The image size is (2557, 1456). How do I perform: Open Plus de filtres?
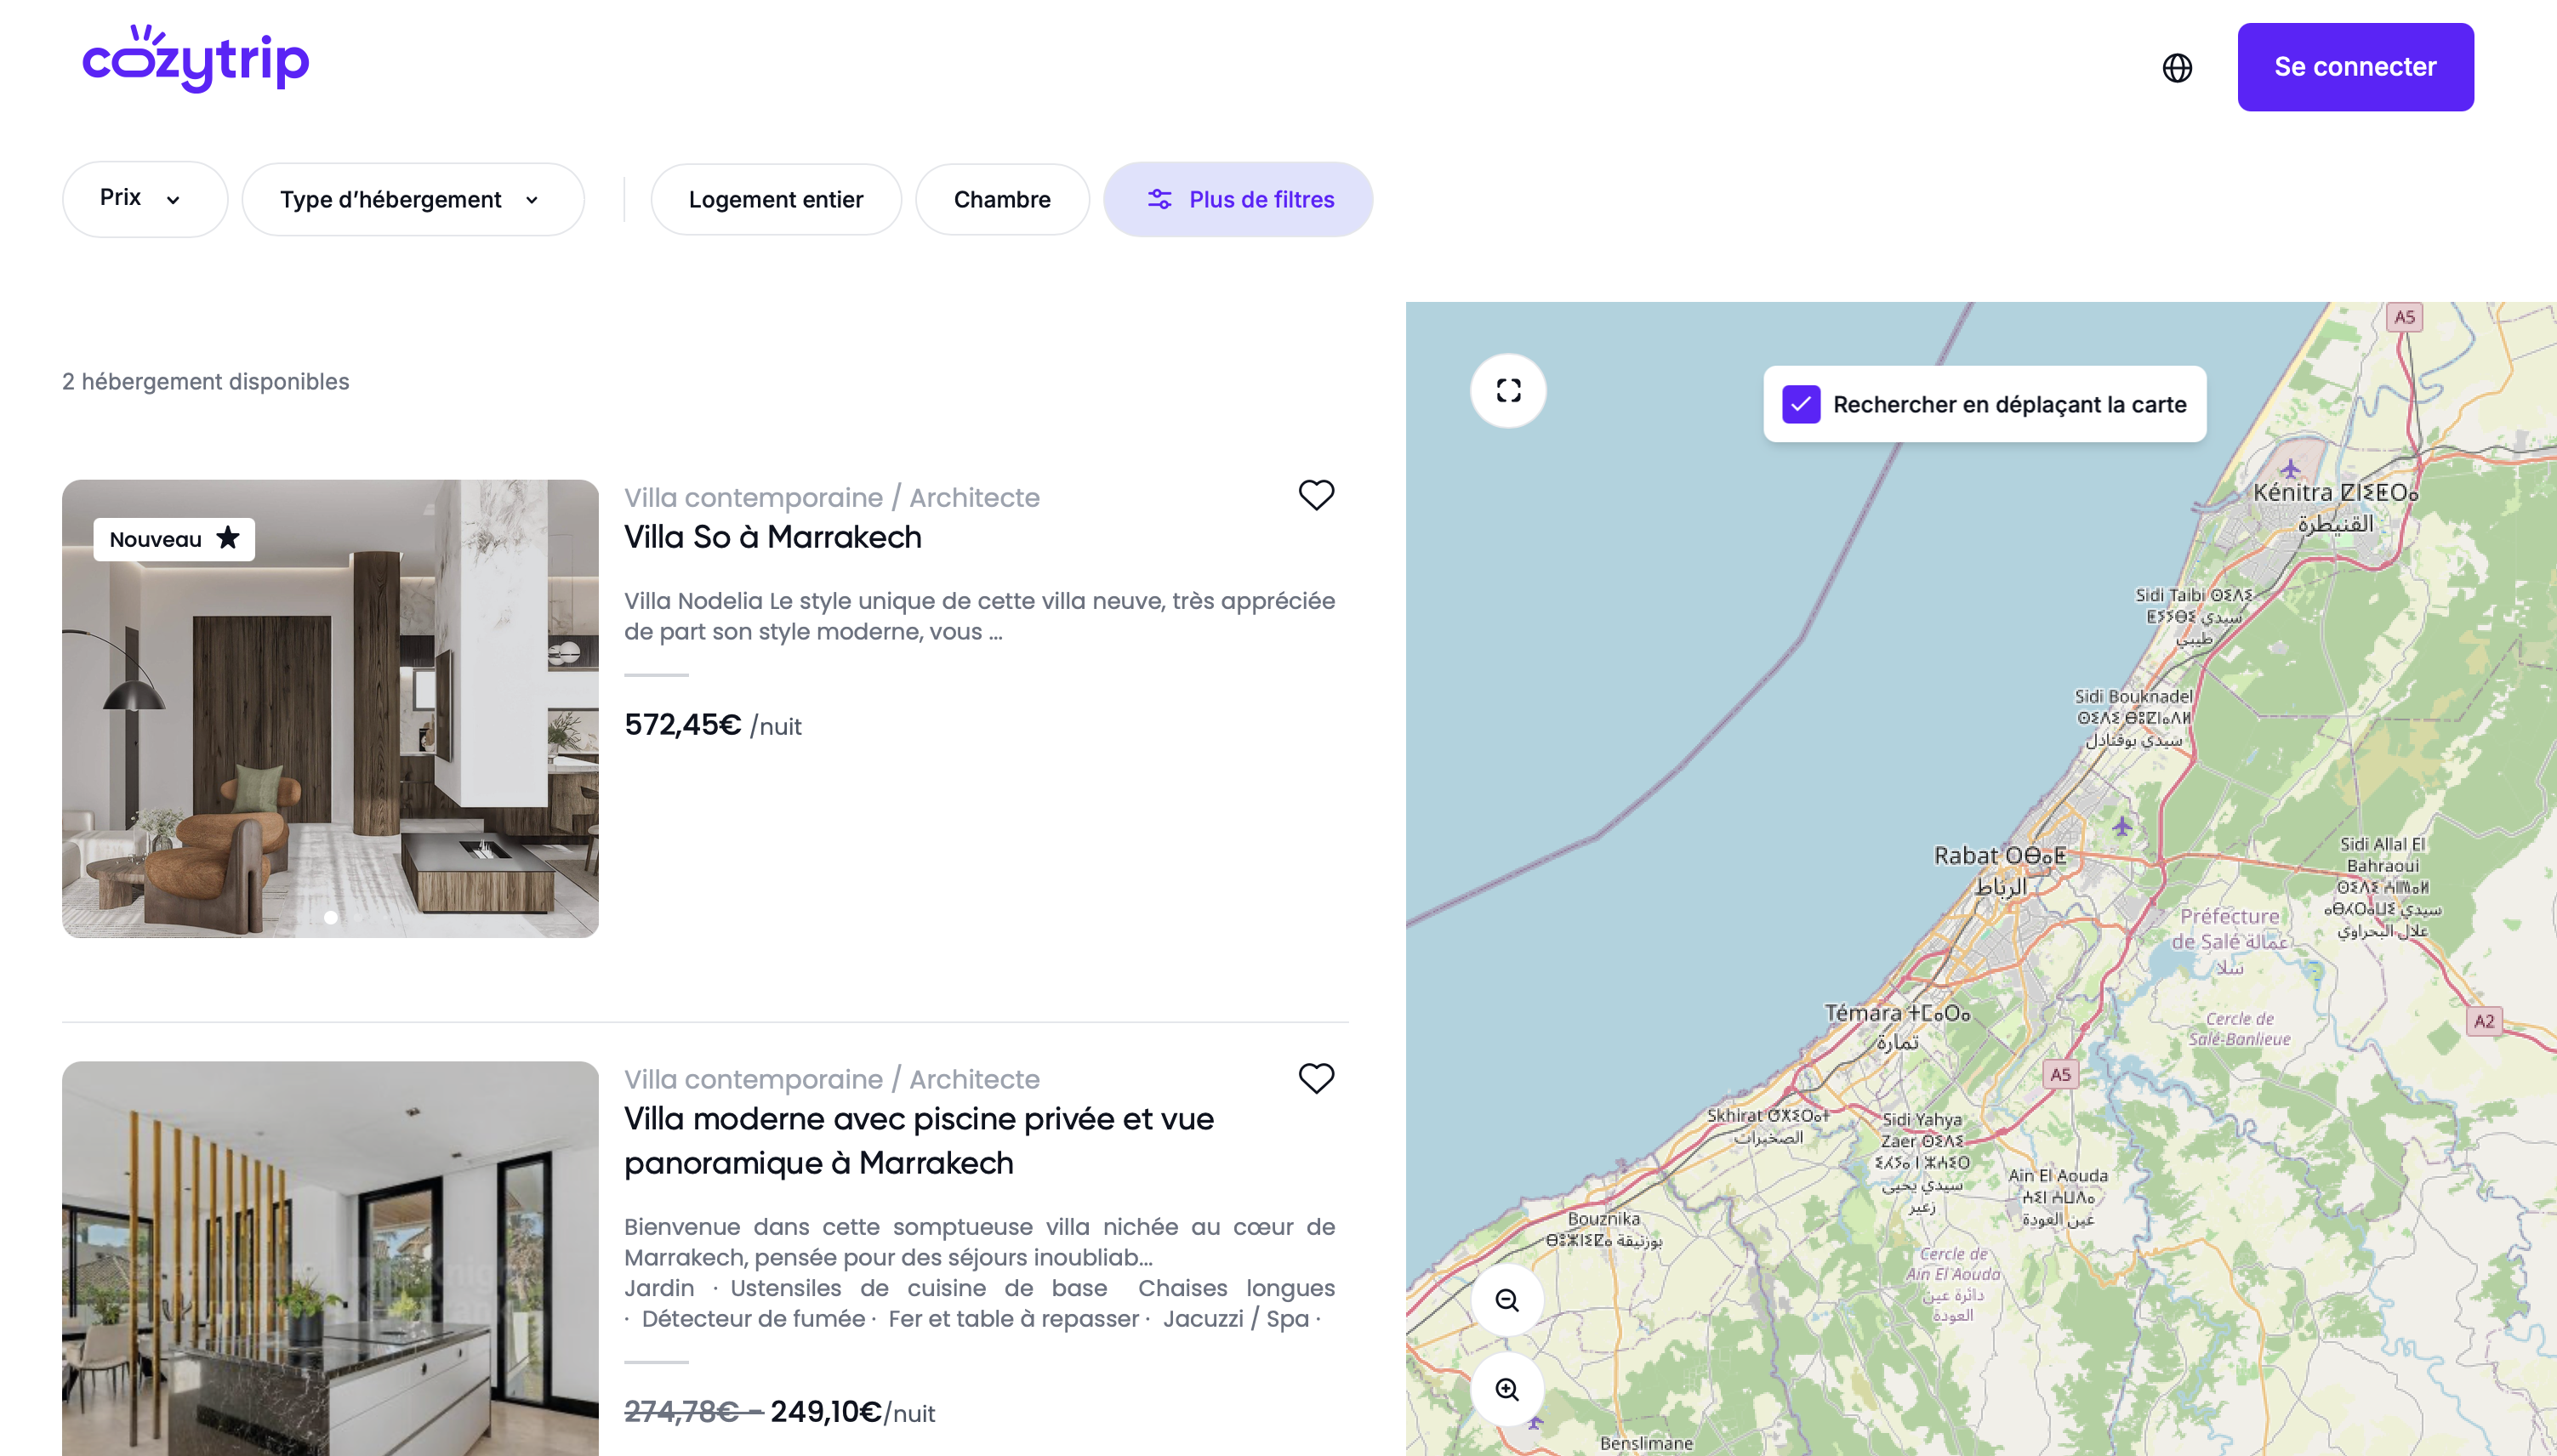click(1238, 199)
